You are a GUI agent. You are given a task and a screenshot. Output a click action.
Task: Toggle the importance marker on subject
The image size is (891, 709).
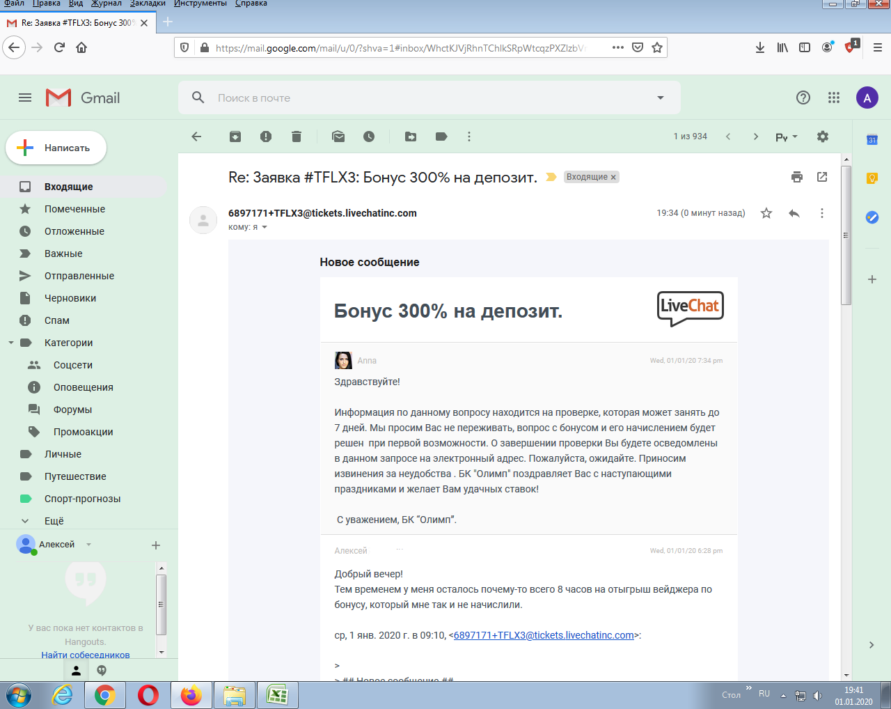(x=551, y=177)
